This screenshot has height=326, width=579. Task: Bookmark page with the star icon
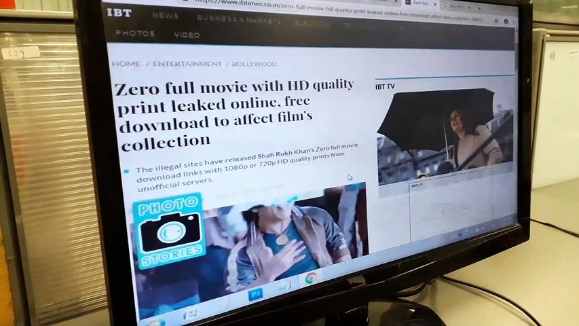(496, 21)
